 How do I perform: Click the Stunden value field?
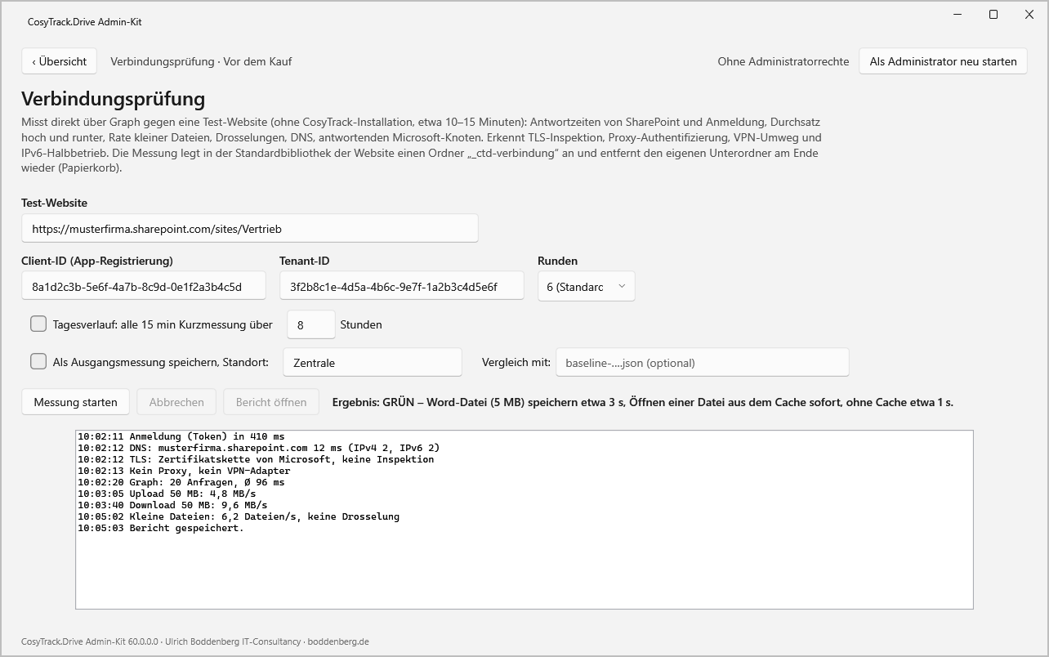(x=311, y=324)
